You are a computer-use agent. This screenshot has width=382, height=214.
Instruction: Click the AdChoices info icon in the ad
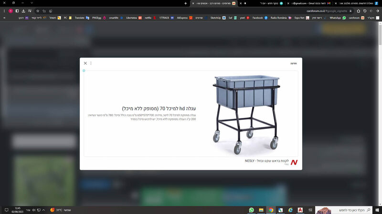point(84,70)
